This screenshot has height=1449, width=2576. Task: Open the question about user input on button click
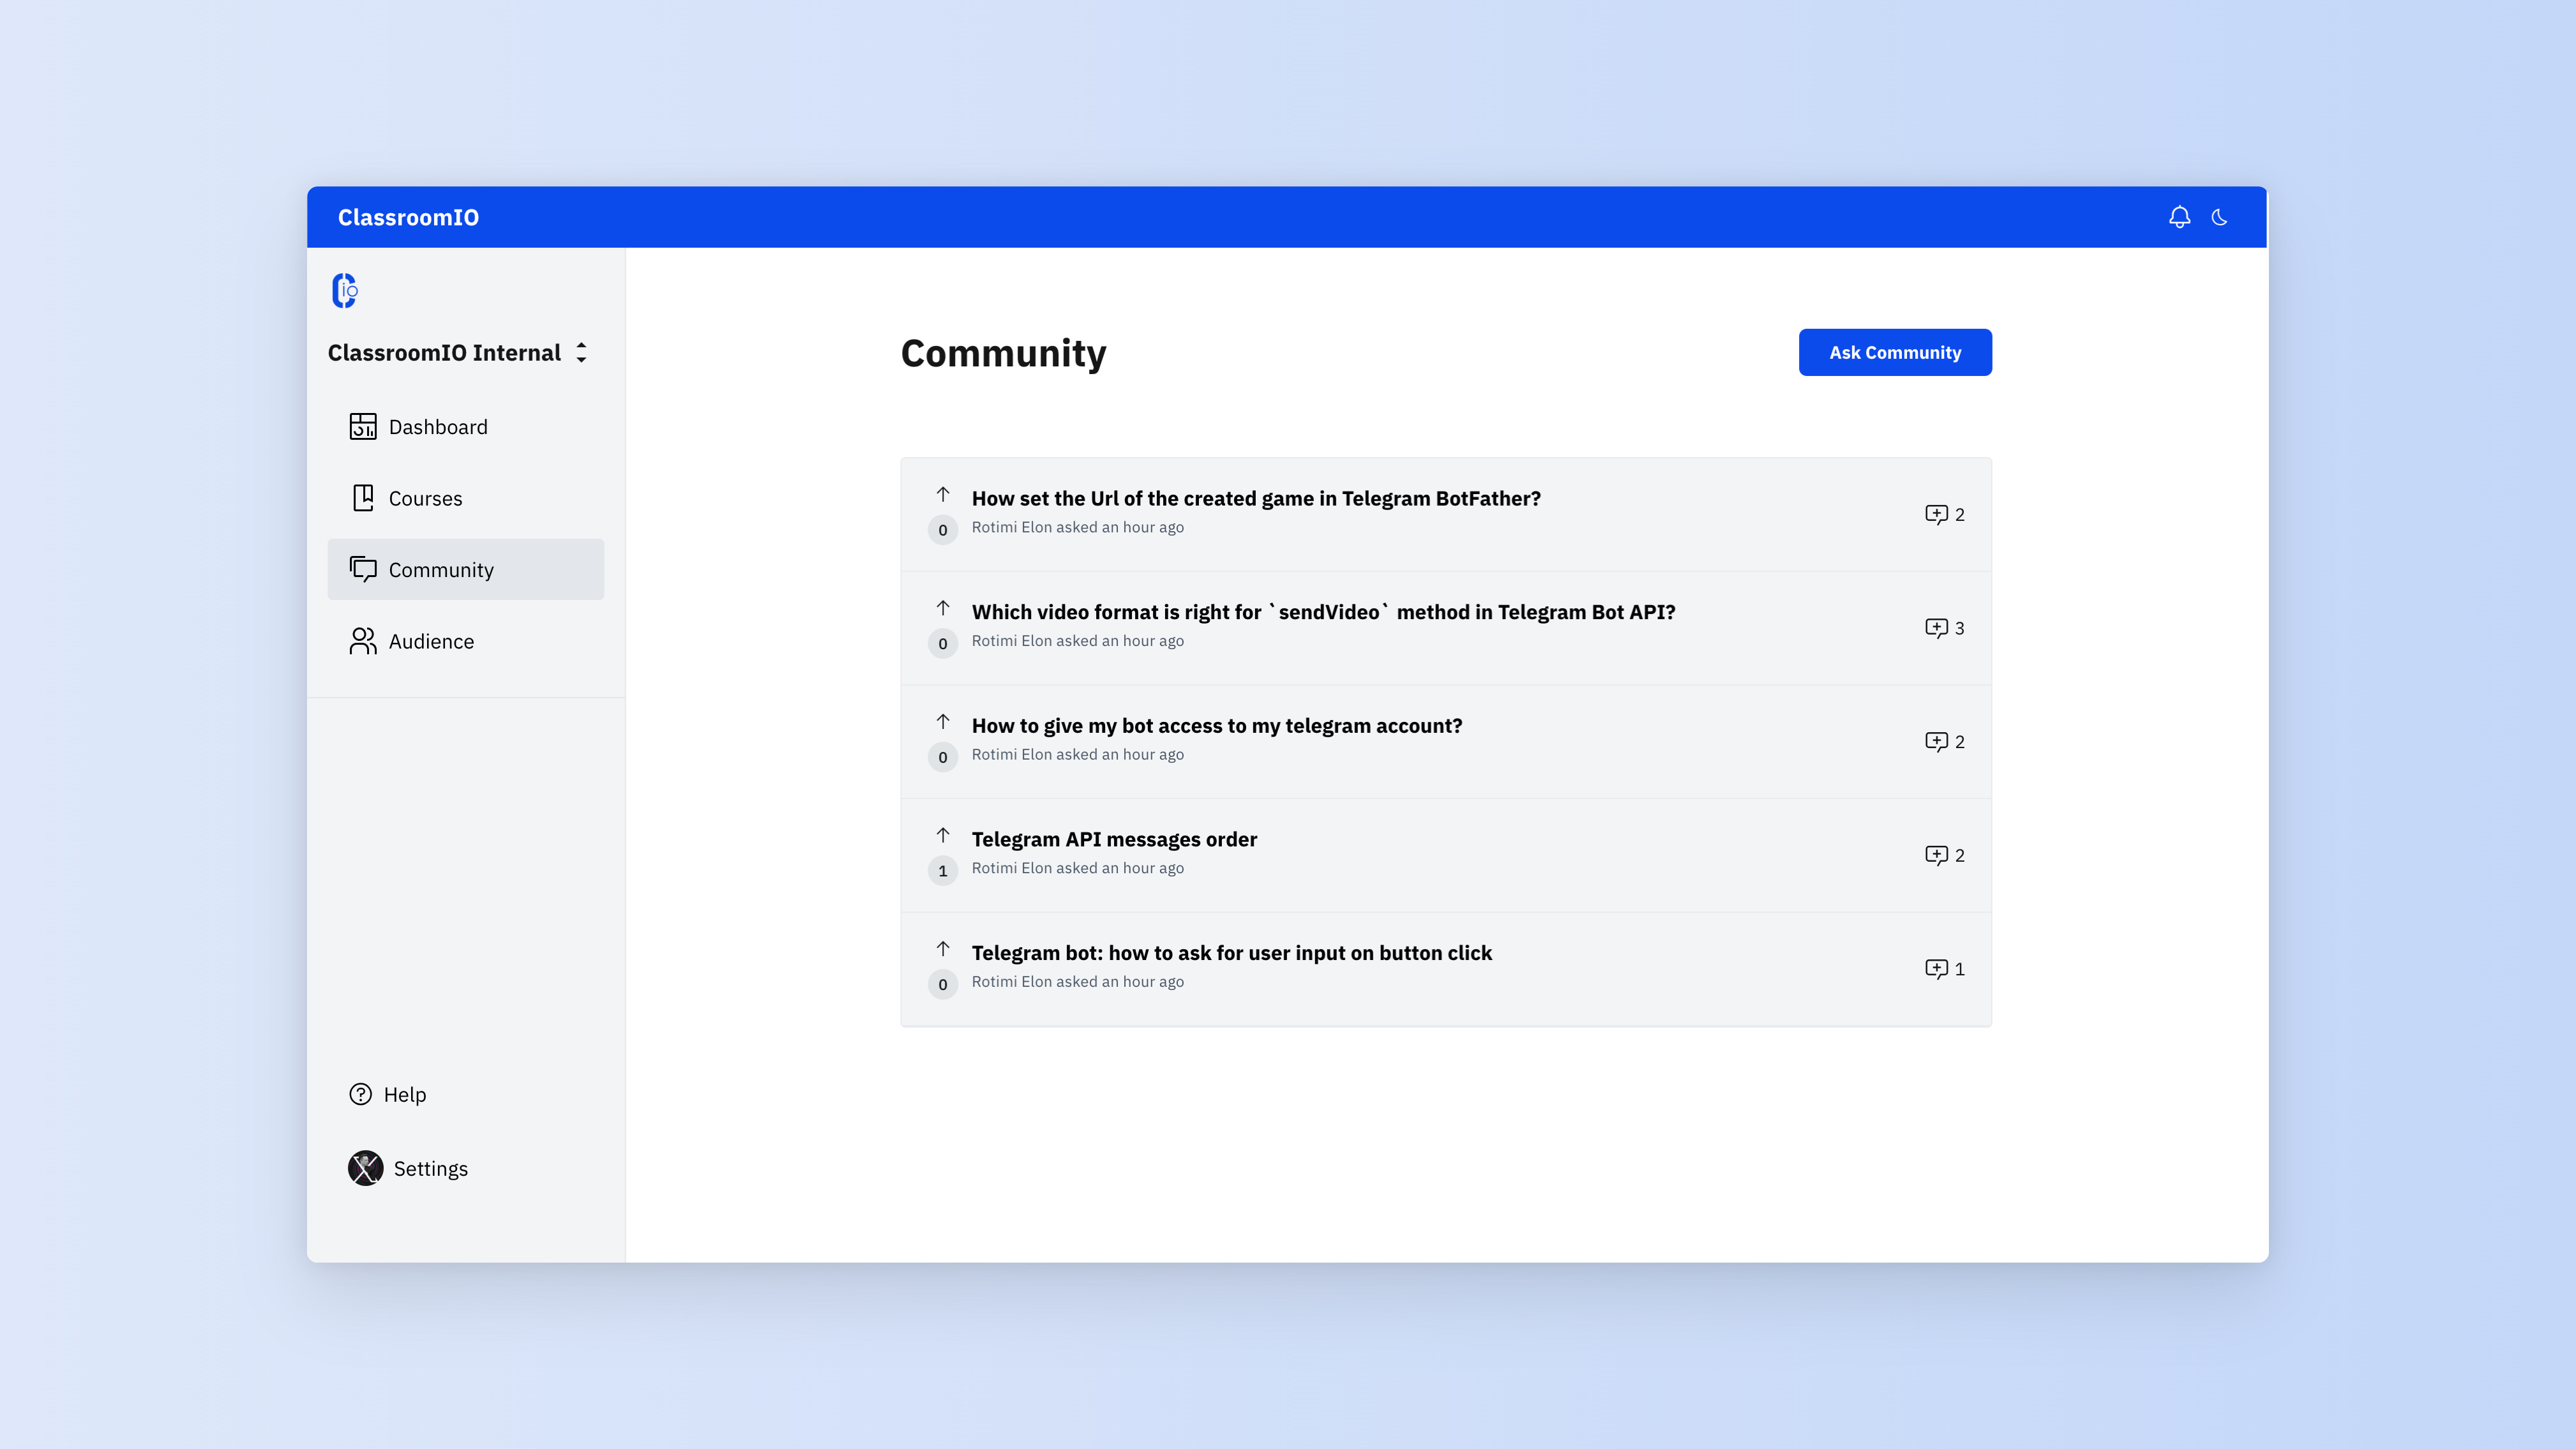(1232, 953)
